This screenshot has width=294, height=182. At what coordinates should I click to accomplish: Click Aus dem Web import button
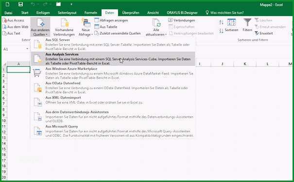click(16, 27)
